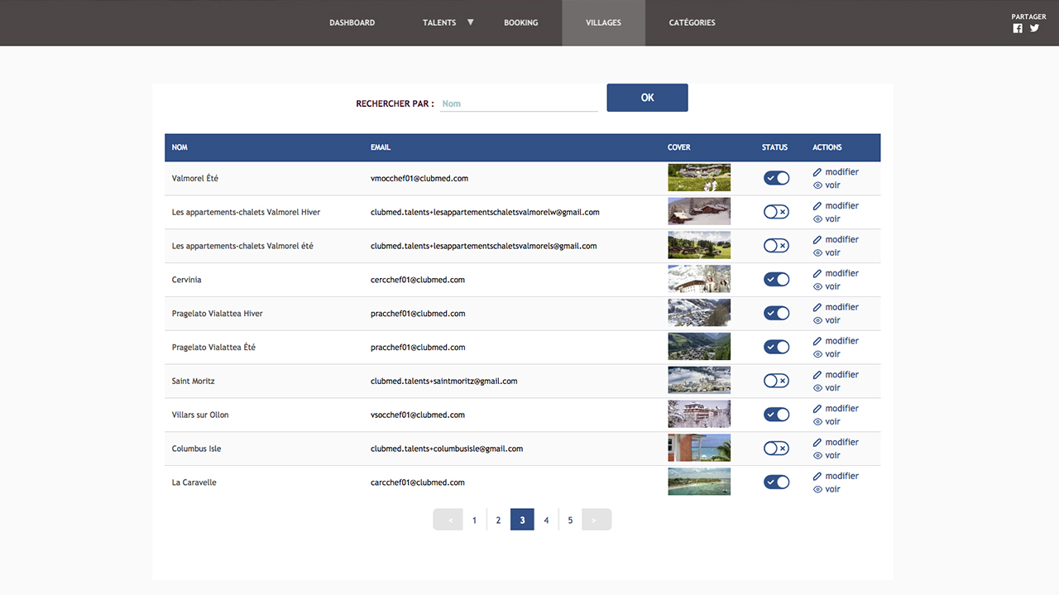Click the eye icon for La Caravelle
Image resolution: width=1059 pixels, height=595 pixels.
[817, 491]
